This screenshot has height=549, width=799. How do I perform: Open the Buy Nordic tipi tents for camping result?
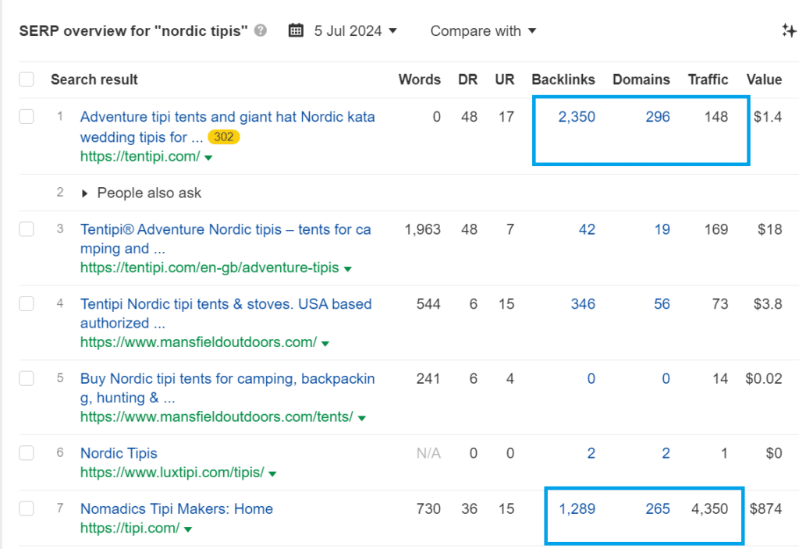(x=227, y=388)
